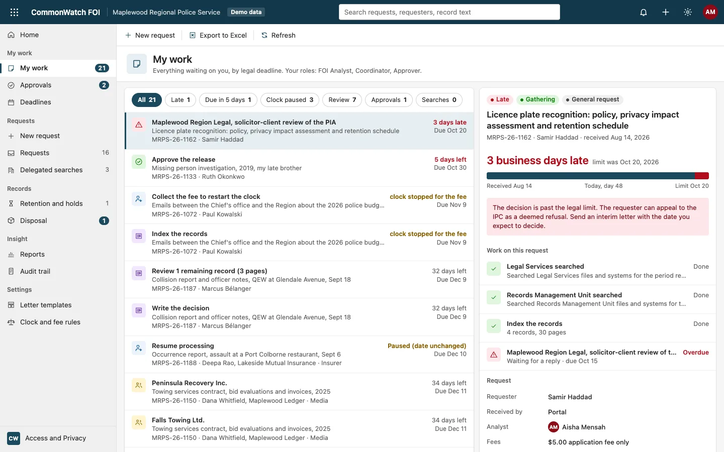Viewport: 724px width, 452px height.
Task: Select the Searches 0 filter
Action: pyautogui.click(x=439, y=100)
